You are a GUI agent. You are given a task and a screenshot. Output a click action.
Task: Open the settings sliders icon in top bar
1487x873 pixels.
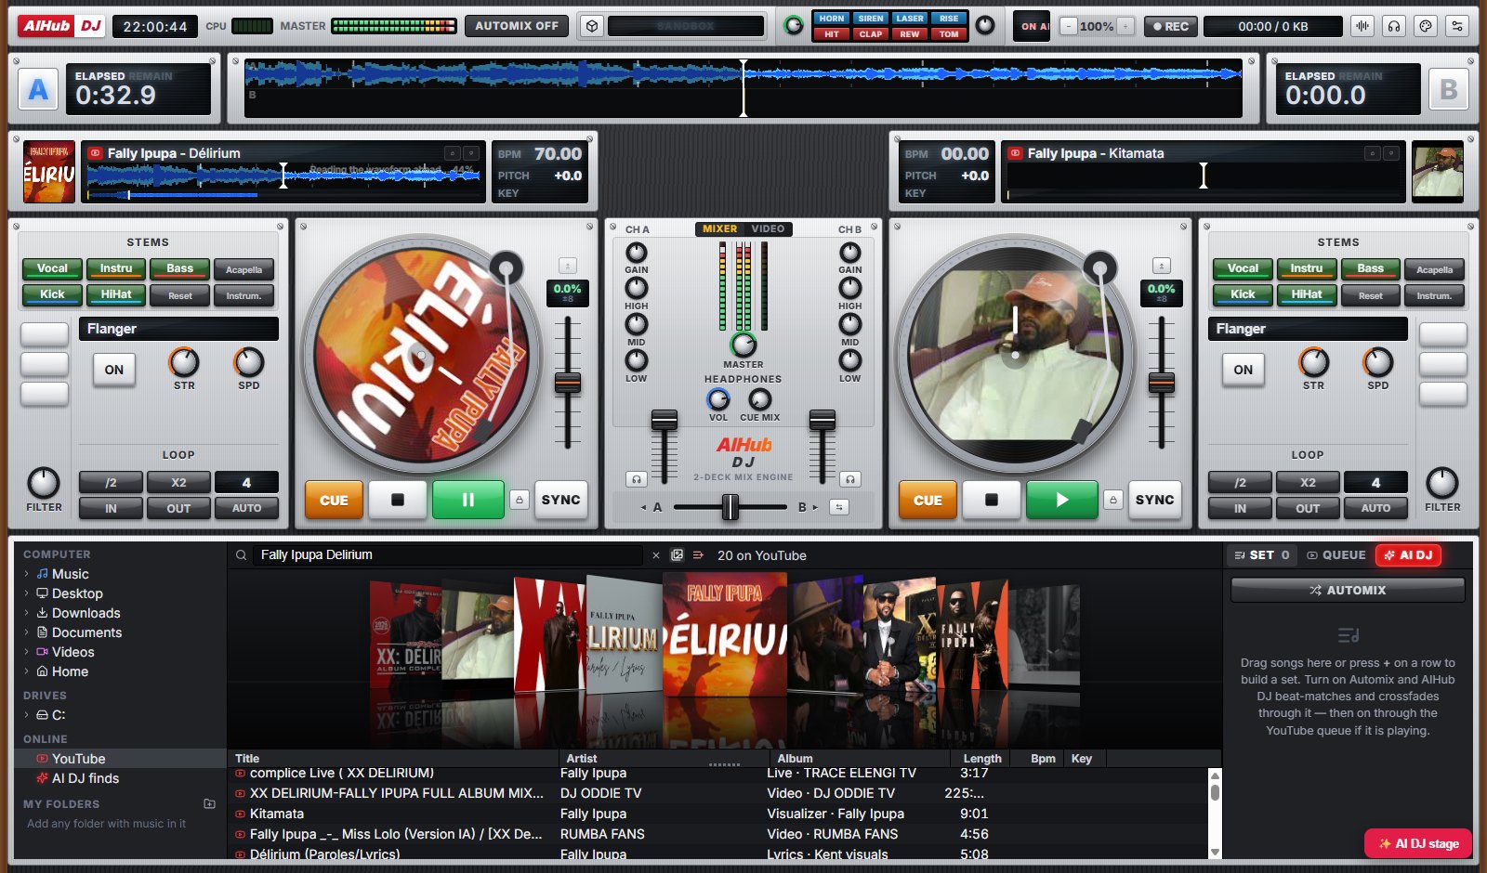[x=1457, y=26]
